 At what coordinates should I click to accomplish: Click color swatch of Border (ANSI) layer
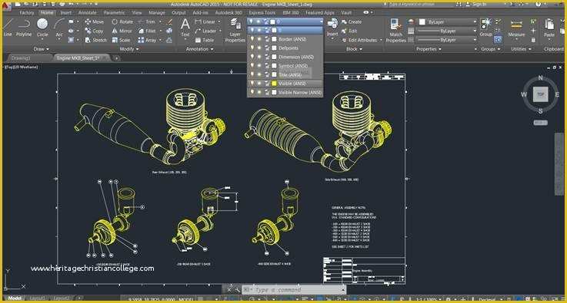[274, 39]
